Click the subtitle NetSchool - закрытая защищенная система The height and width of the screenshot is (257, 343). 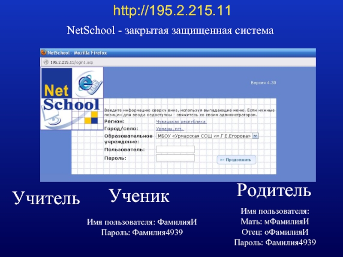170,30
